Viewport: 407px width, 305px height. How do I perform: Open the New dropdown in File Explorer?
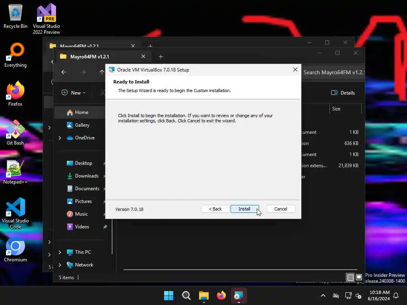pyautogui.click(x=74, y=93)
